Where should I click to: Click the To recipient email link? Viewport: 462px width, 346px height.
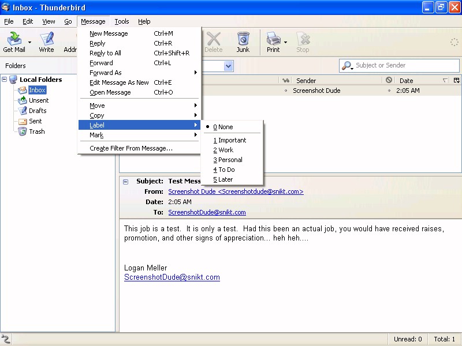coord(207,212)
